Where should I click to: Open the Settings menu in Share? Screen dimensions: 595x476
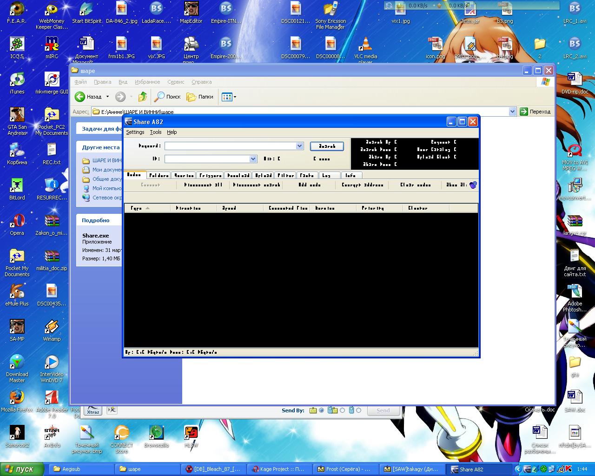(x=135, y=132)
